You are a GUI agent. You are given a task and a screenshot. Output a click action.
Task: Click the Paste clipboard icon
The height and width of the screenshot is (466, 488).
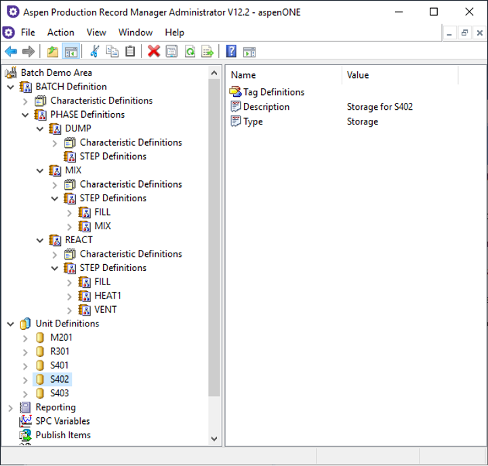tap(130, 51)
